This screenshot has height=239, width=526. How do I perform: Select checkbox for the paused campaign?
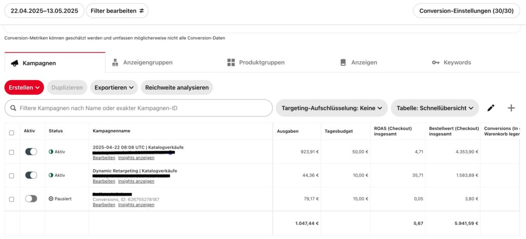point(12,199)
